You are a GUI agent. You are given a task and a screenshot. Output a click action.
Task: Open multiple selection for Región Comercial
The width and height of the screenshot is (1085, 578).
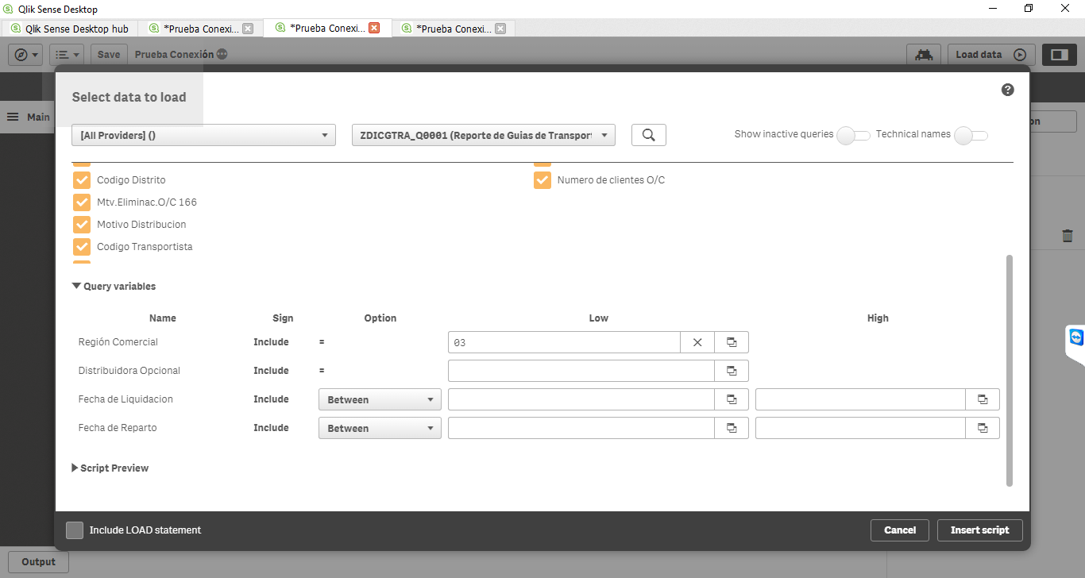732,342
